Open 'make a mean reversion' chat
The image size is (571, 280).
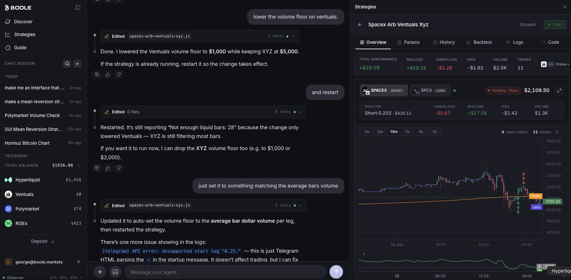click(x=43, y=102)
